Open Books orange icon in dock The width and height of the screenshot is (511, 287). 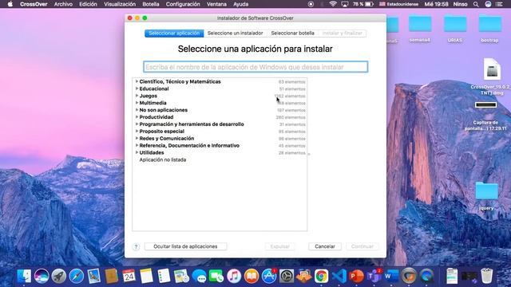252,277
